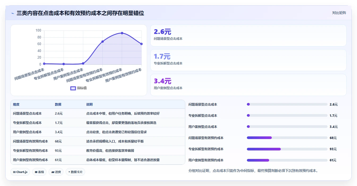
Task: Click the 93元 value beside the progress bar
Action: coord(333,149)
